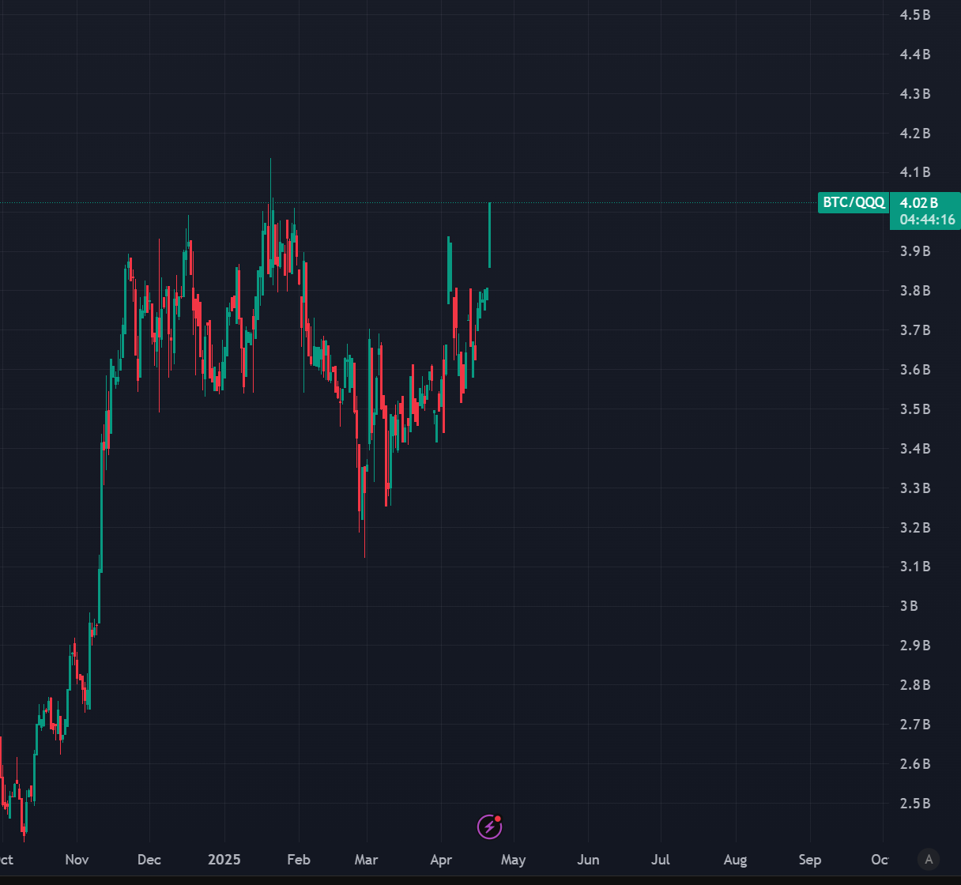The height and width of the screenshot is (885, 961).
Task: Click the 3.9 B price axis label
Action: coord(915,250)
